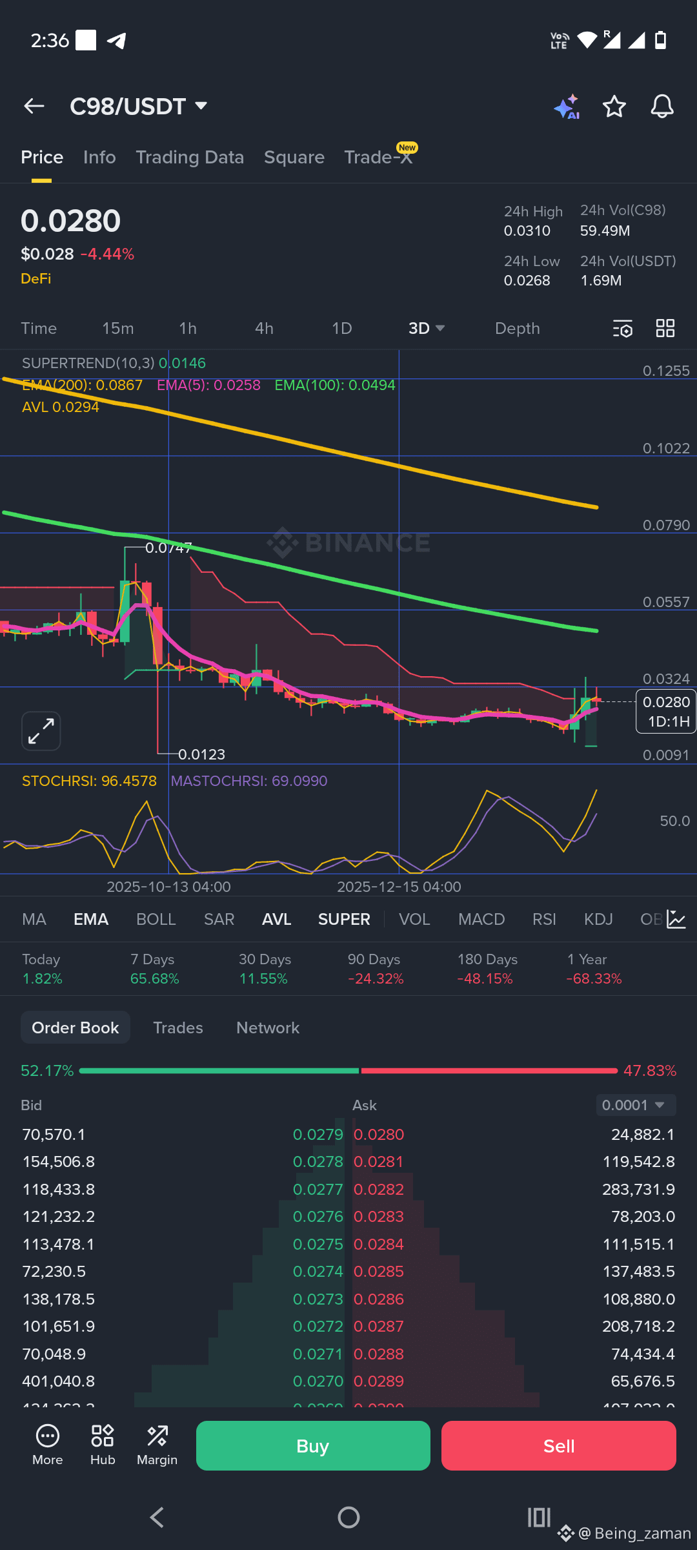Select the Order Book tab
Screen dimensions: 697x1550
pyautogui.click(x=76, y=1028)
